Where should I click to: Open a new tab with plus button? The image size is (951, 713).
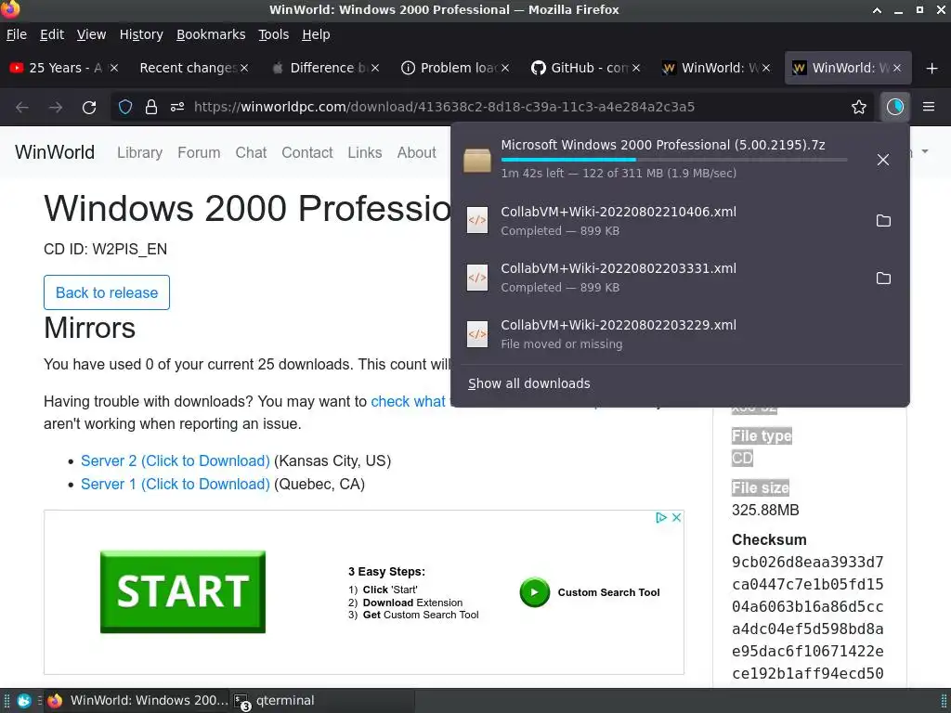pyautogui.click(x=932, y=68)
